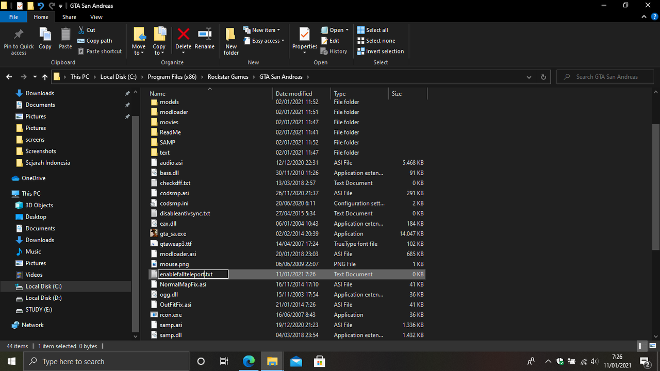Screen dimensions: 660x371
Task: Click the Cut scissors command
Action: click(x=87, y=30)
